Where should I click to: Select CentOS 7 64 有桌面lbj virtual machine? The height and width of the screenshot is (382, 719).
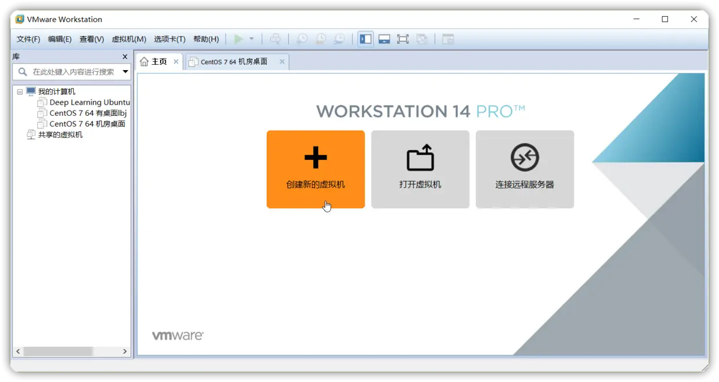coord(88,113)
